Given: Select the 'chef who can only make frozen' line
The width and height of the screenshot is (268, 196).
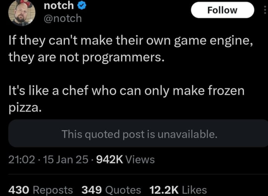Looking at the screenshot, I should click(x=127, y=91).
